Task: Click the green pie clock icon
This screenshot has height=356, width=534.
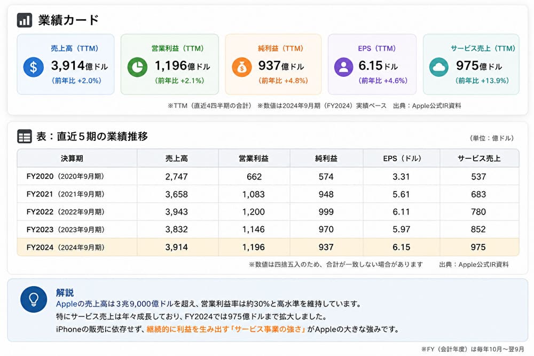Action: pos(137,67)
